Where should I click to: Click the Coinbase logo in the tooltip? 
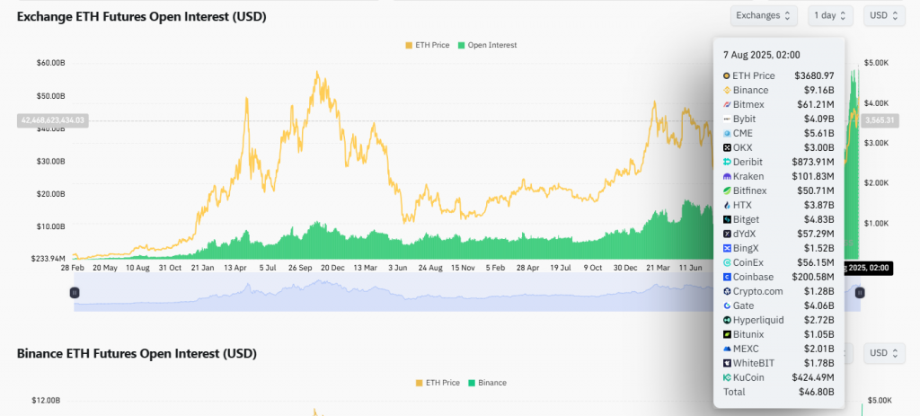point(726,277)
